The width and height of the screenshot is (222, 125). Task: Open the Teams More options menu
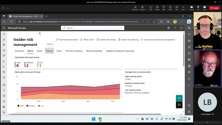[183, 8]
